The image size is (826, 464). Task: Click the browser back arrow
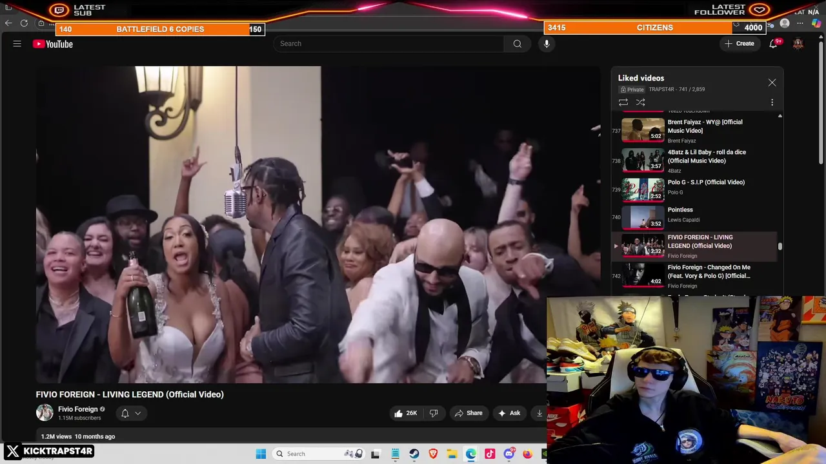click(x=8, y=23)
